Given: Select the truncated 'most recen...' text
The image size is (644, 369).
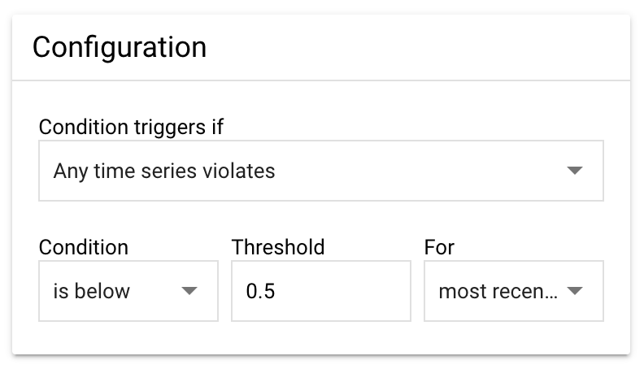Looking at the screenshot, I should coord(498,290).
